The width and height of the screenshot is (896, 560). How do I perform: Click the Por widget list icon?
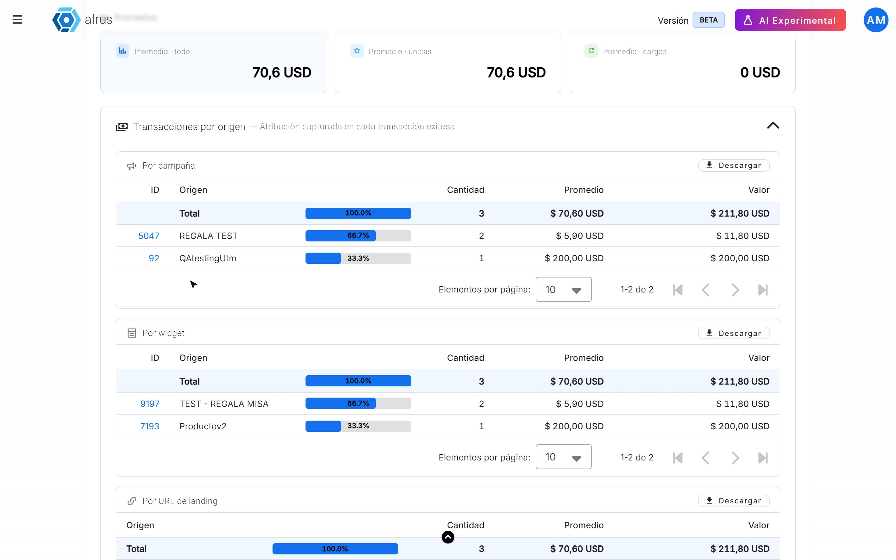(x=132, y=333)
